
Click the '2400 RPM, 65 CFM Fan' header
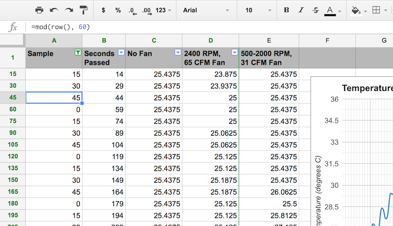coord(211,58)
